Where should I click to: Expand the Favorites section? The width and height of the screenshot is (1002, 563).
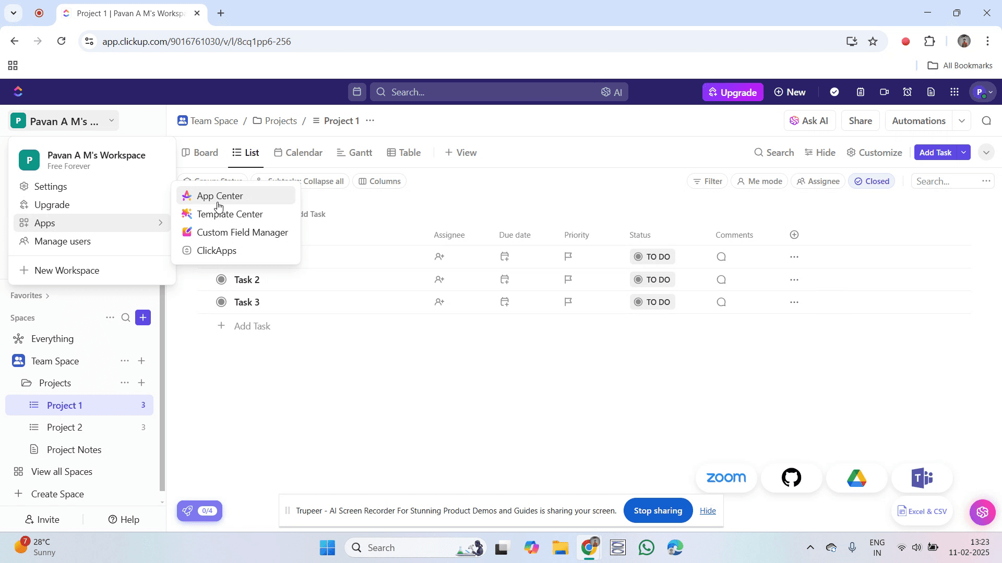tap(30, 296)
